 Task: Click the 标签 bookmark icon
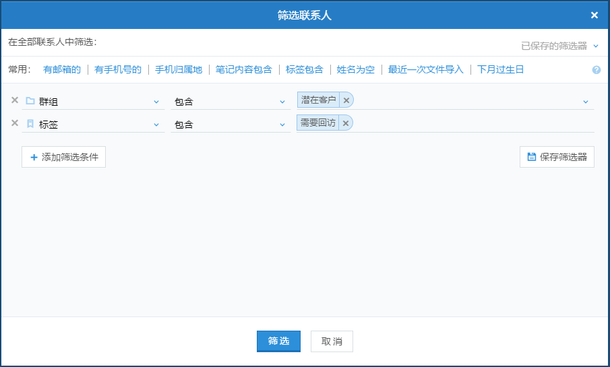30,124
